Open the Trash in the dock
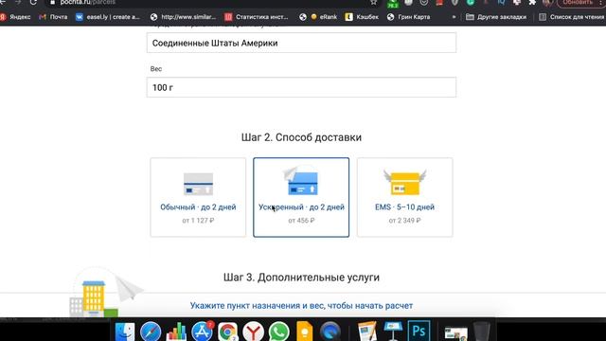This screenshot has width=606, height=341. click(x=482, y=332)
